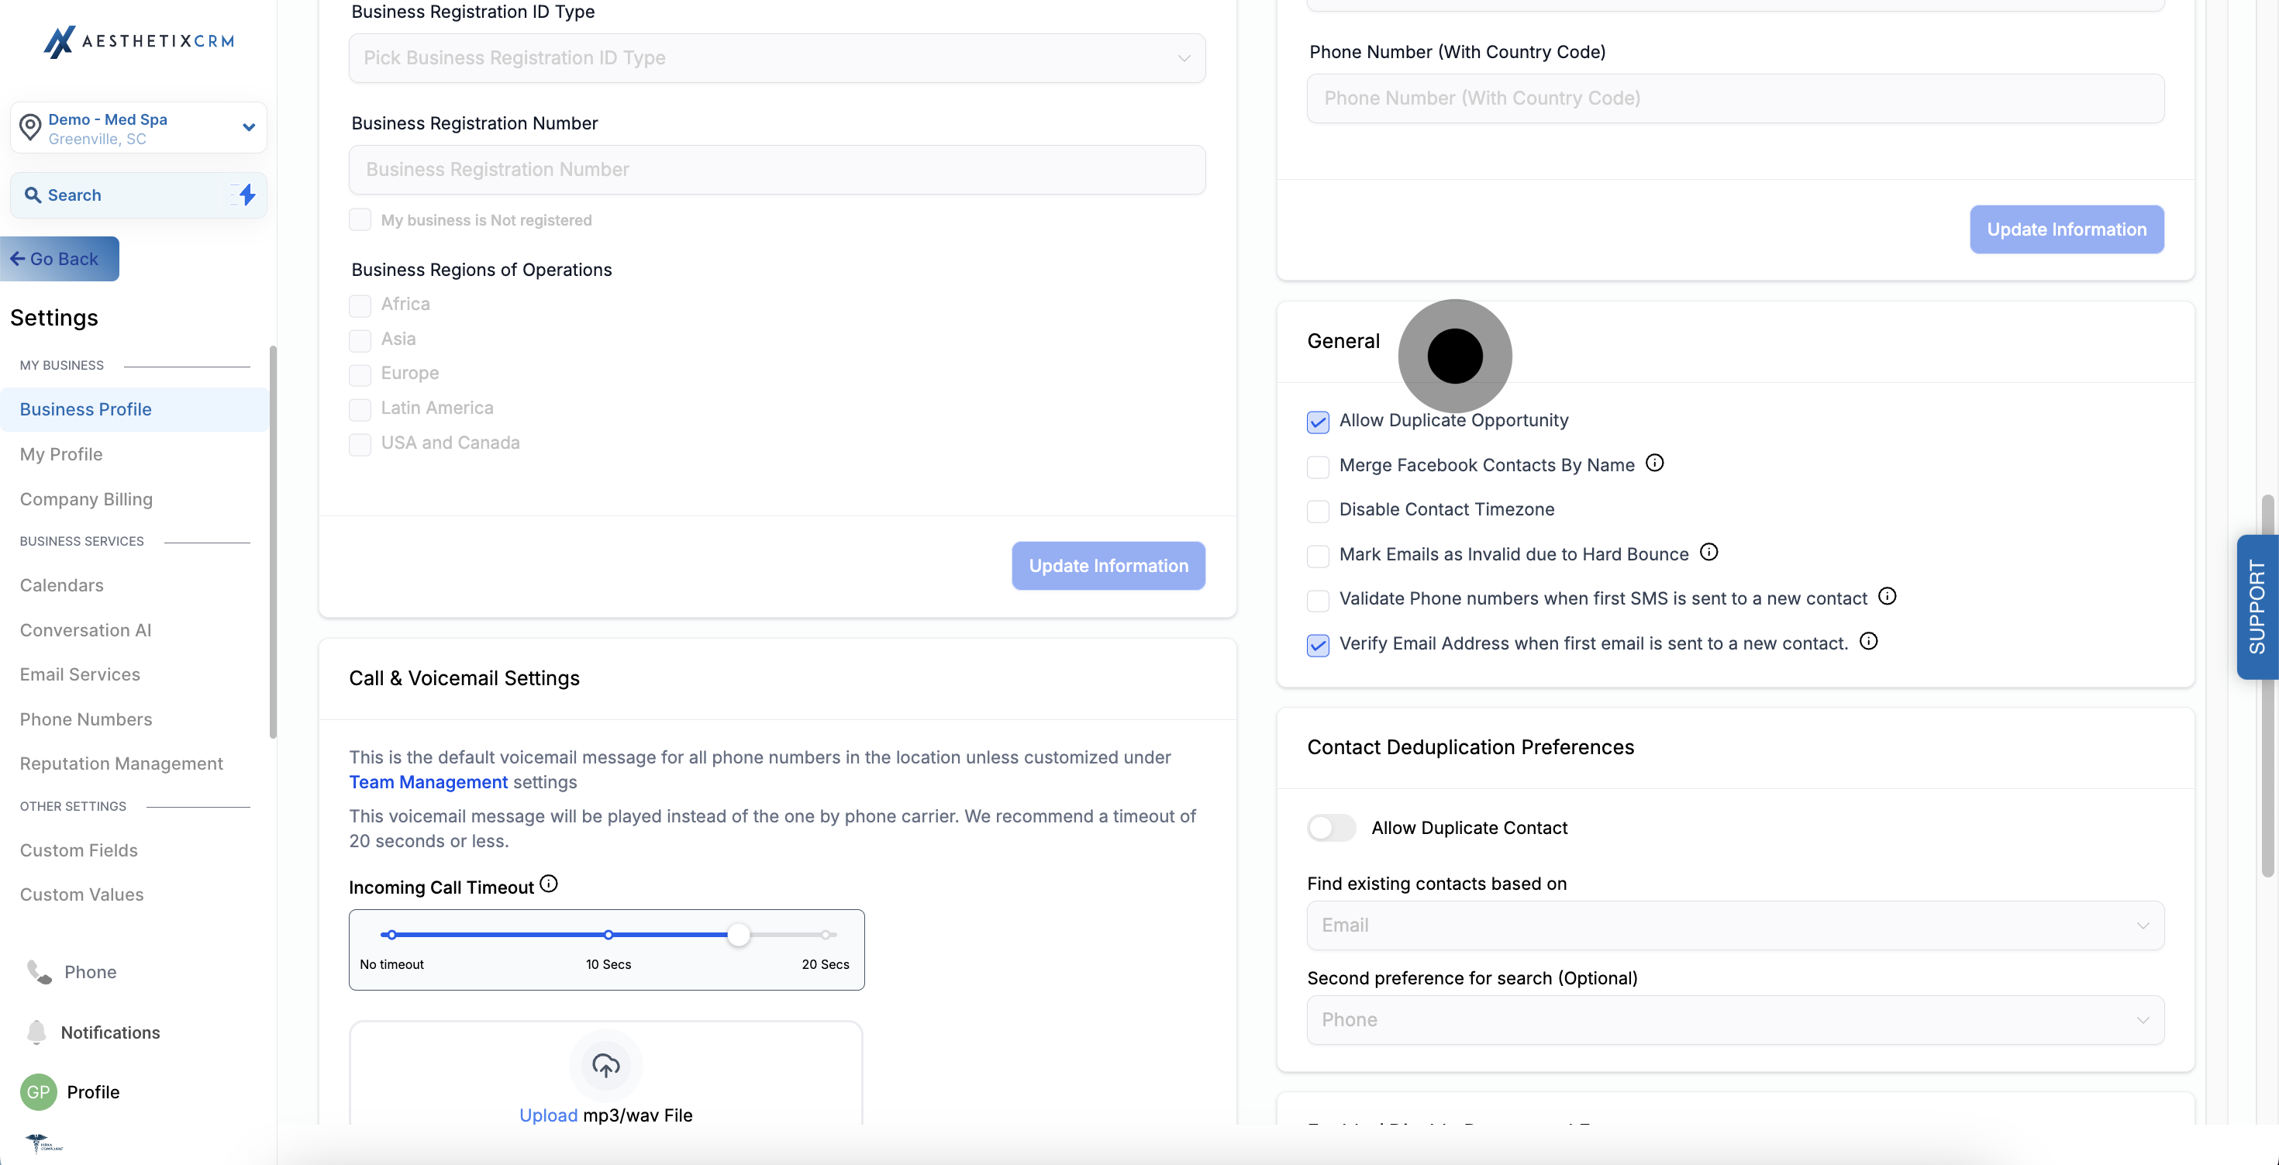Click the lightning bolt quick actions icon
The image size is (2279, 1165).
[x=247, y=195]
